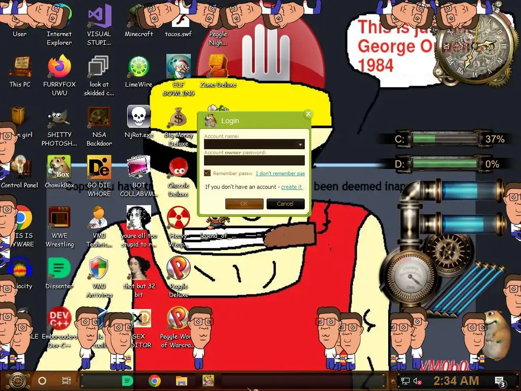Open the NSA Backdoor icon
This screenshot has width=521, height=391.
point(99,126)
